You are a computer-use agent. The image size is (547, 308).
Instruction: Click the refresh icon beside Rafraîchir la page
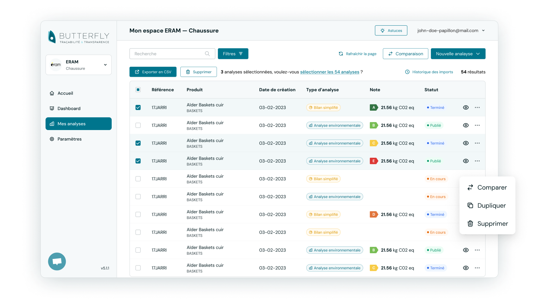[341, 54]
